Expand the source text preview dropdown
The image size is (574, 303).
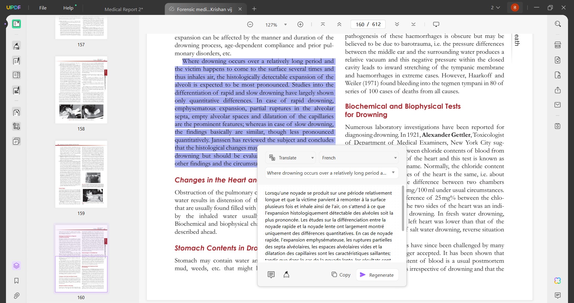332,173
